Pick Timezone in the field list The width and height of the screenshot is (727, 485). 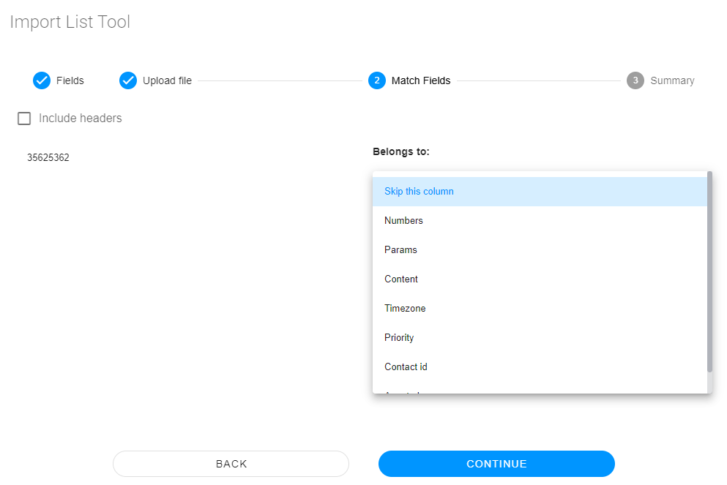(x=405, y=309)
